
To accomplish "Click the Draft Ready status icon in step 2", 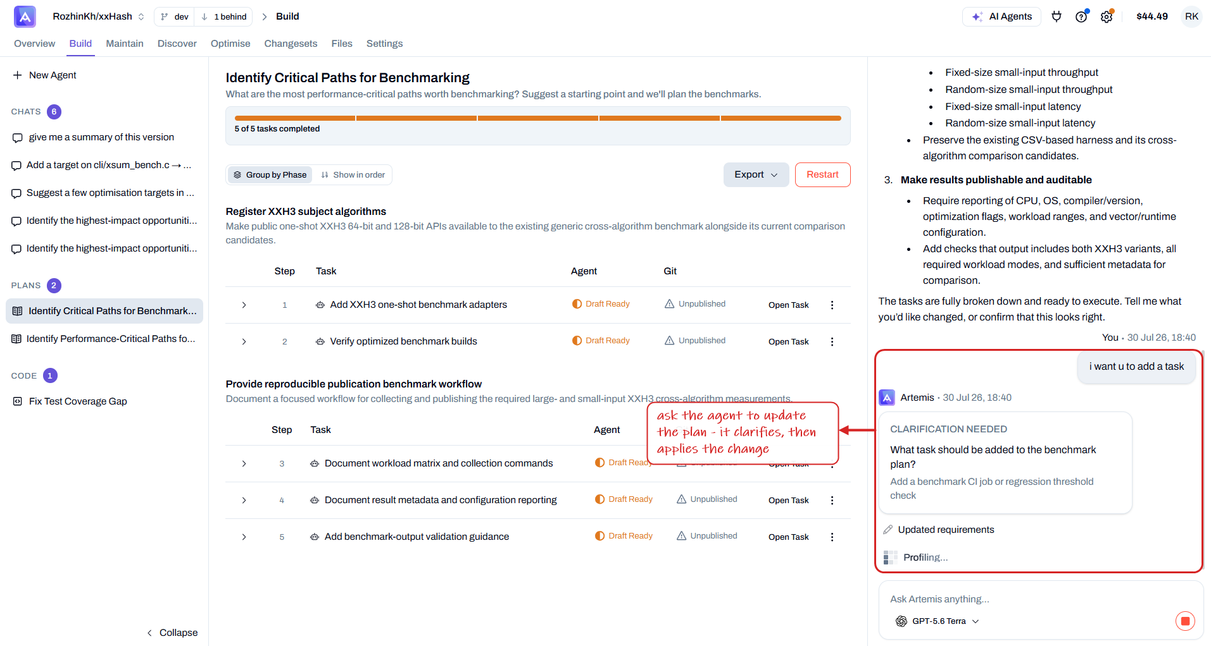I will click(x=577, y=340).
